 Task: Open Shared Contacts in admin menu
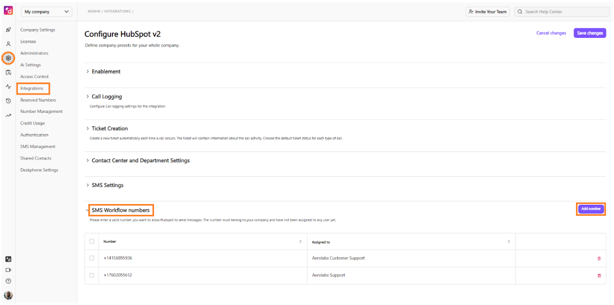coord(36,158)
